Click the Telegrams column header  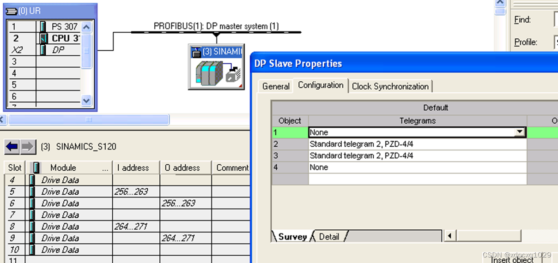418,120
